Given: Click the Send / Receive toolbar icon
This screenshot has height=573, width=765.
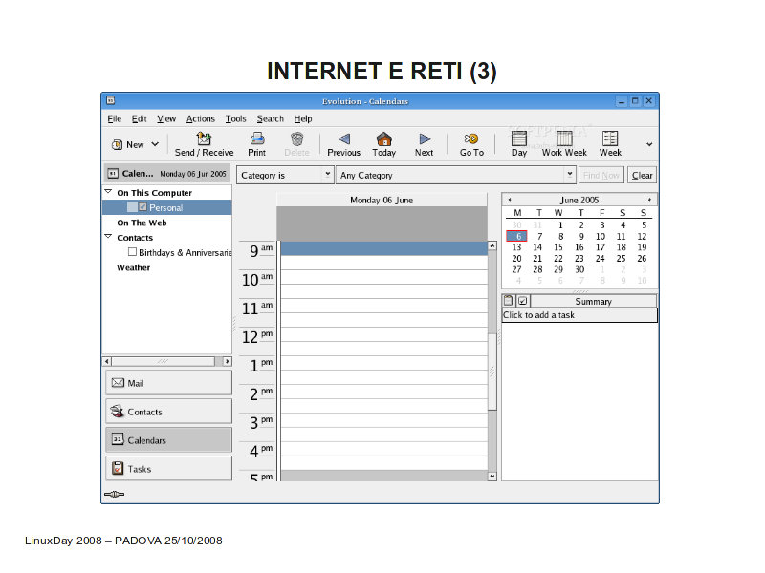Looking at the screenshot, I should click(x=204, y=139).
